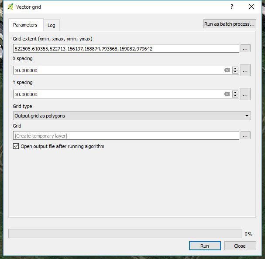Click Run as batch process button

click(230, 24)
